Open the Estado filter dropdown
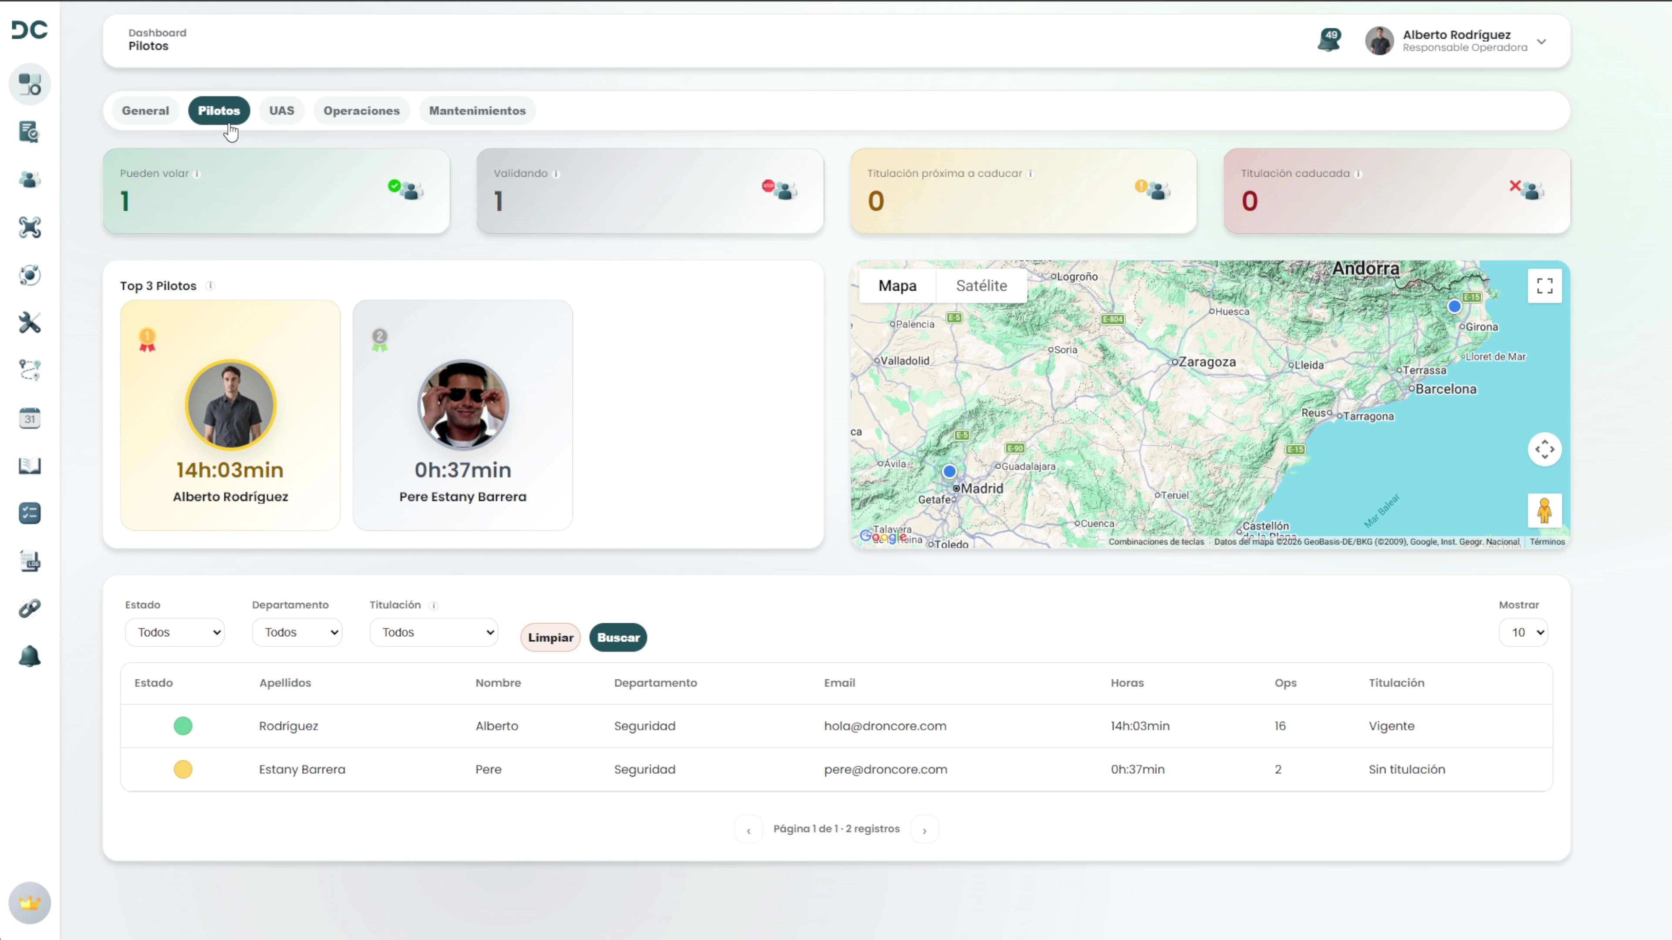The image size is (1672, 940). (175, 632)
